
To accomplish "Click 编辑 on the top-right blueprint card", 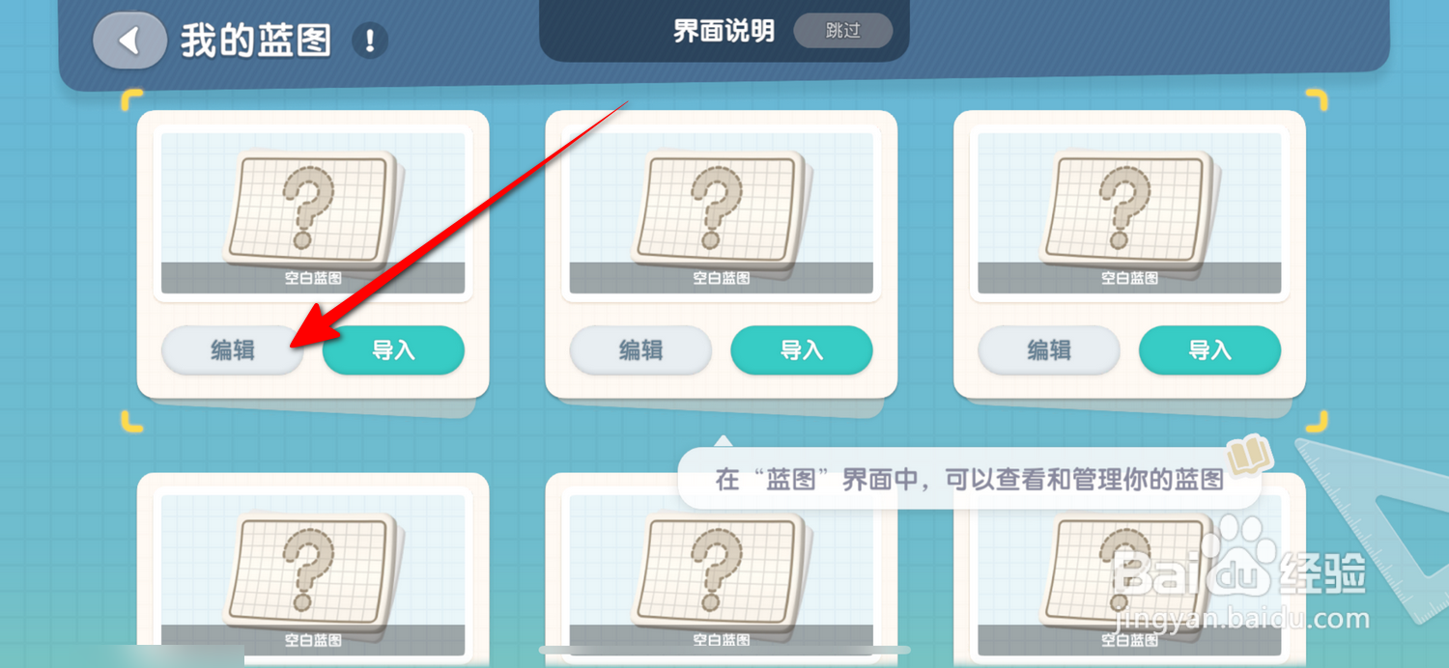I will point(1049,350).
